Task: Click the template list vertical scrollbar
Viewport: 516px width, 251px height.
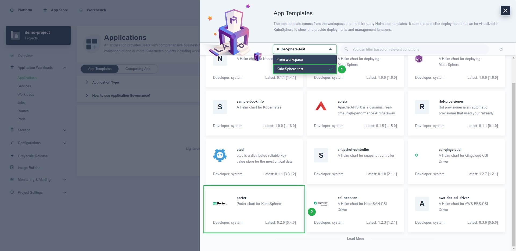Action: (514, 164)
